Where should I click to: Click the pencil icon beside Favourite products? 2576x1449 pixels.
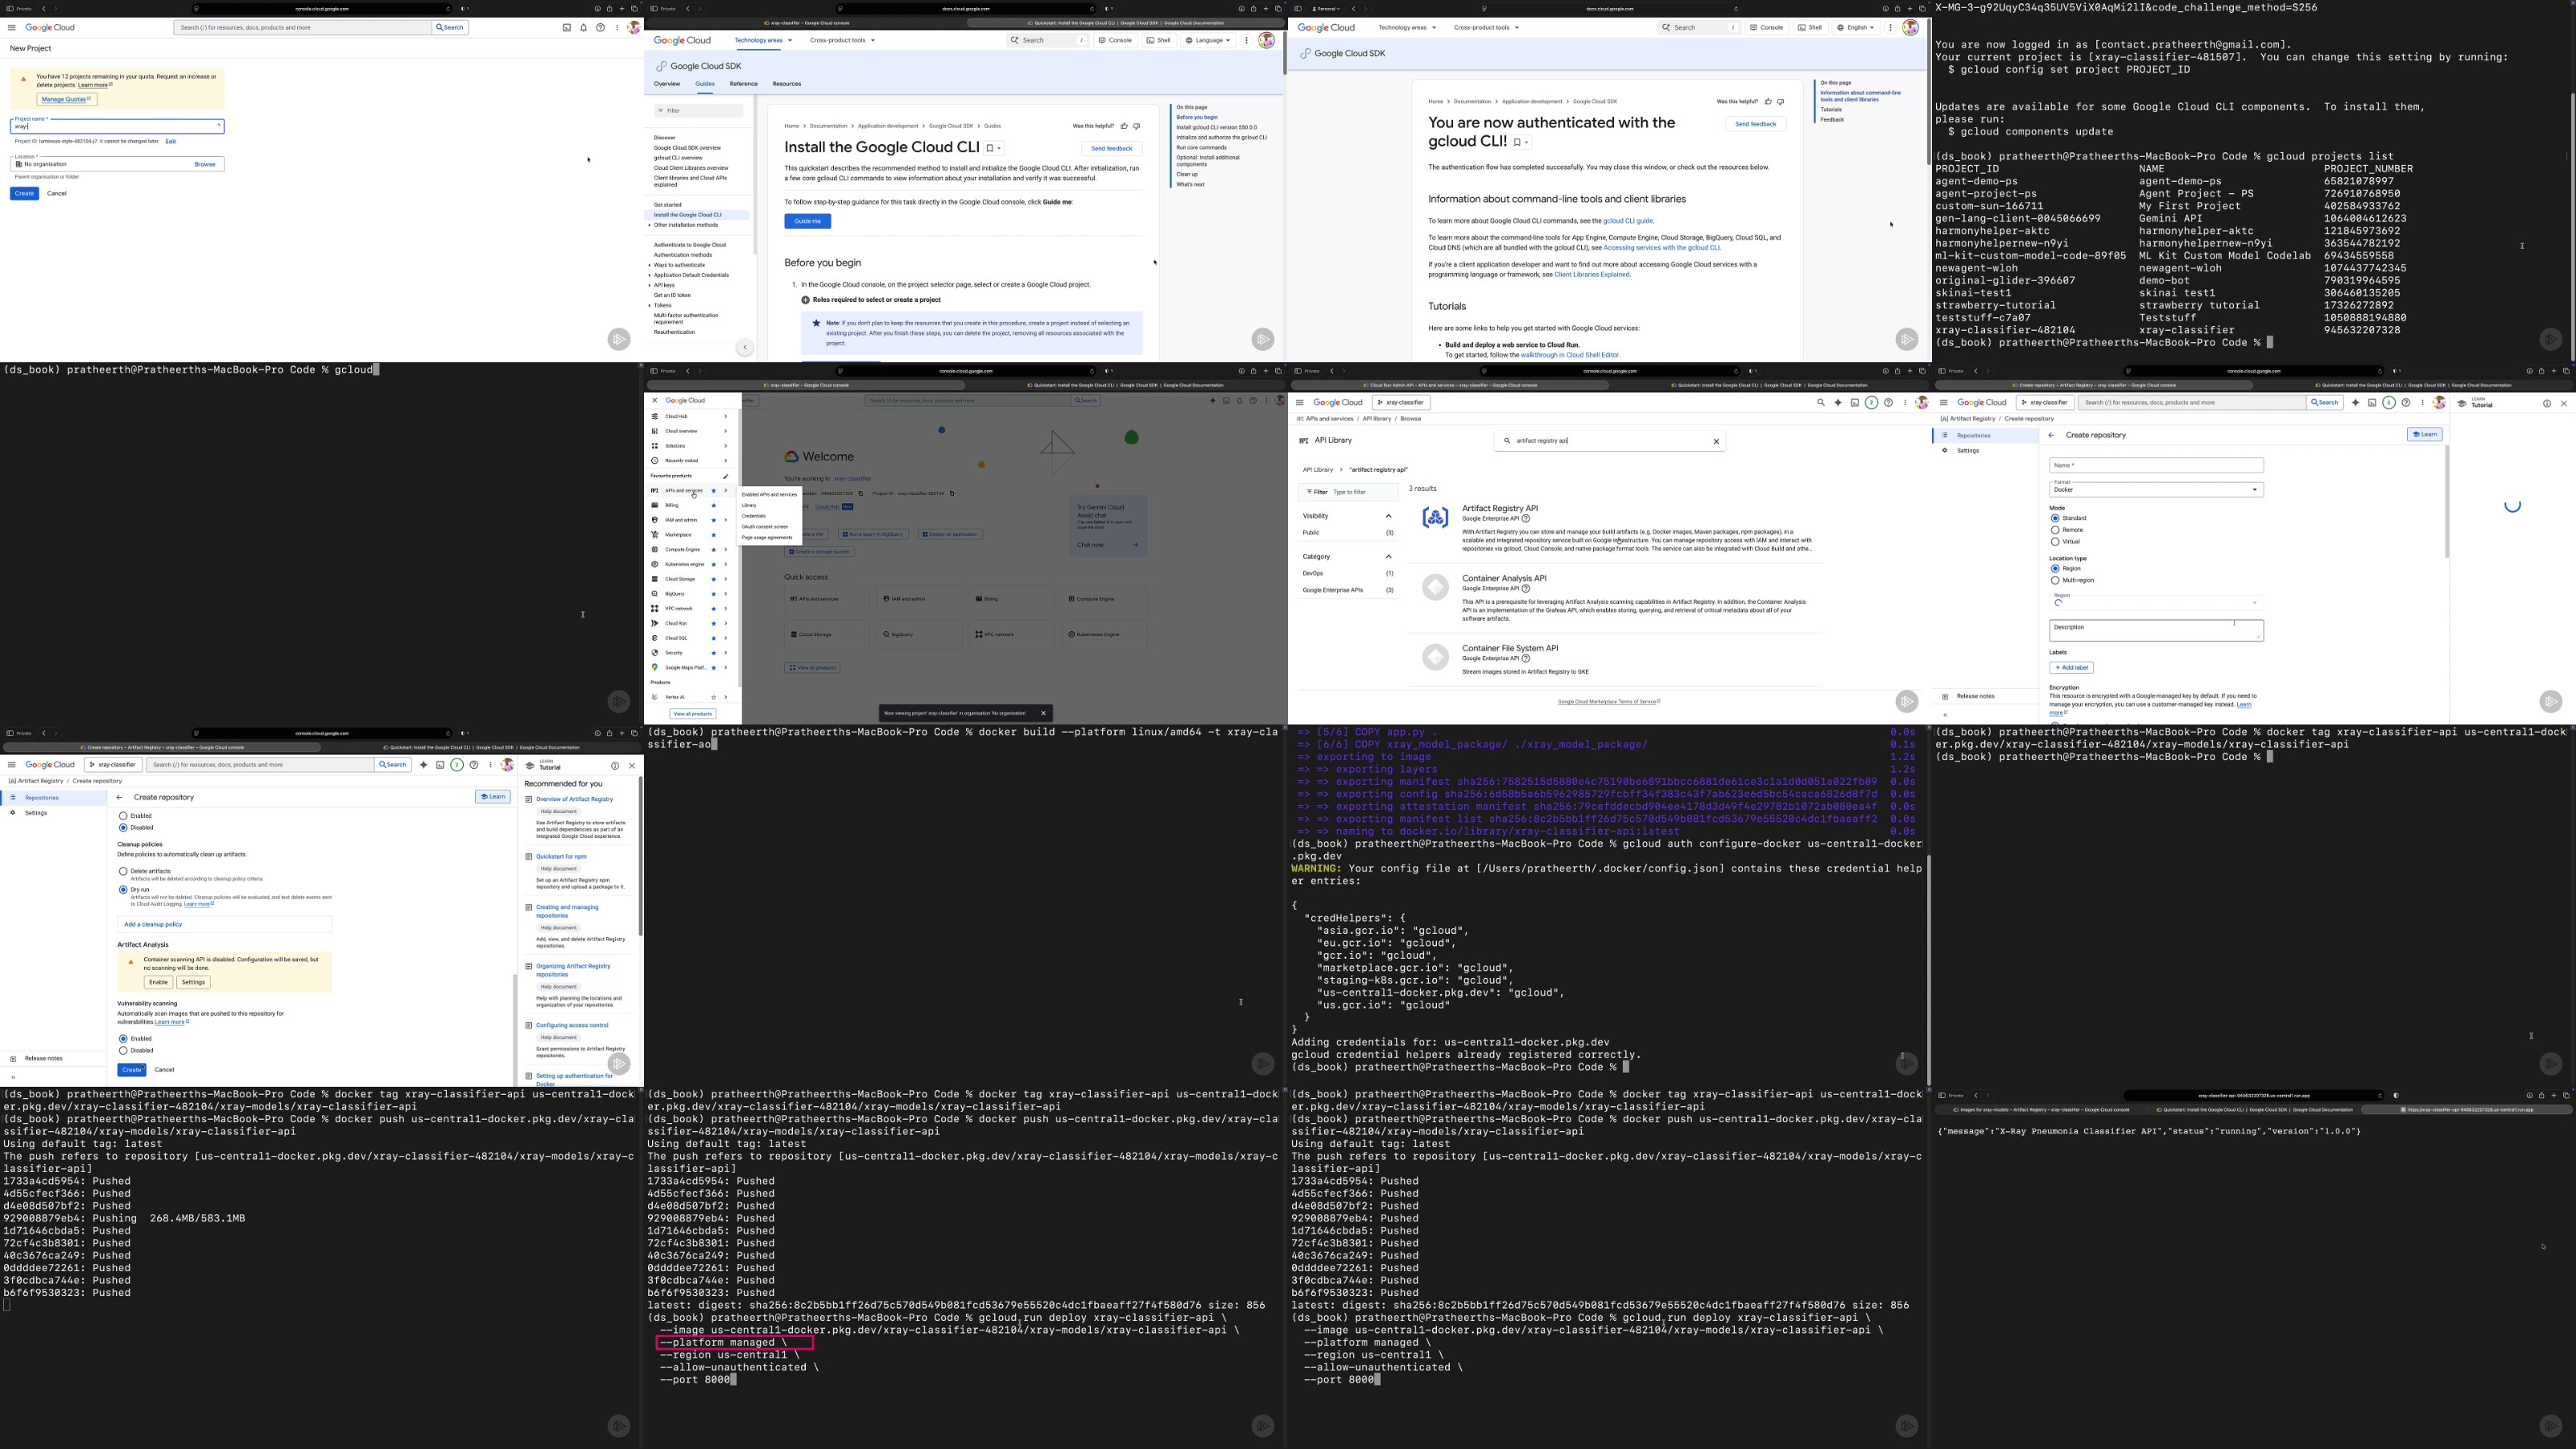coord(726,476)
